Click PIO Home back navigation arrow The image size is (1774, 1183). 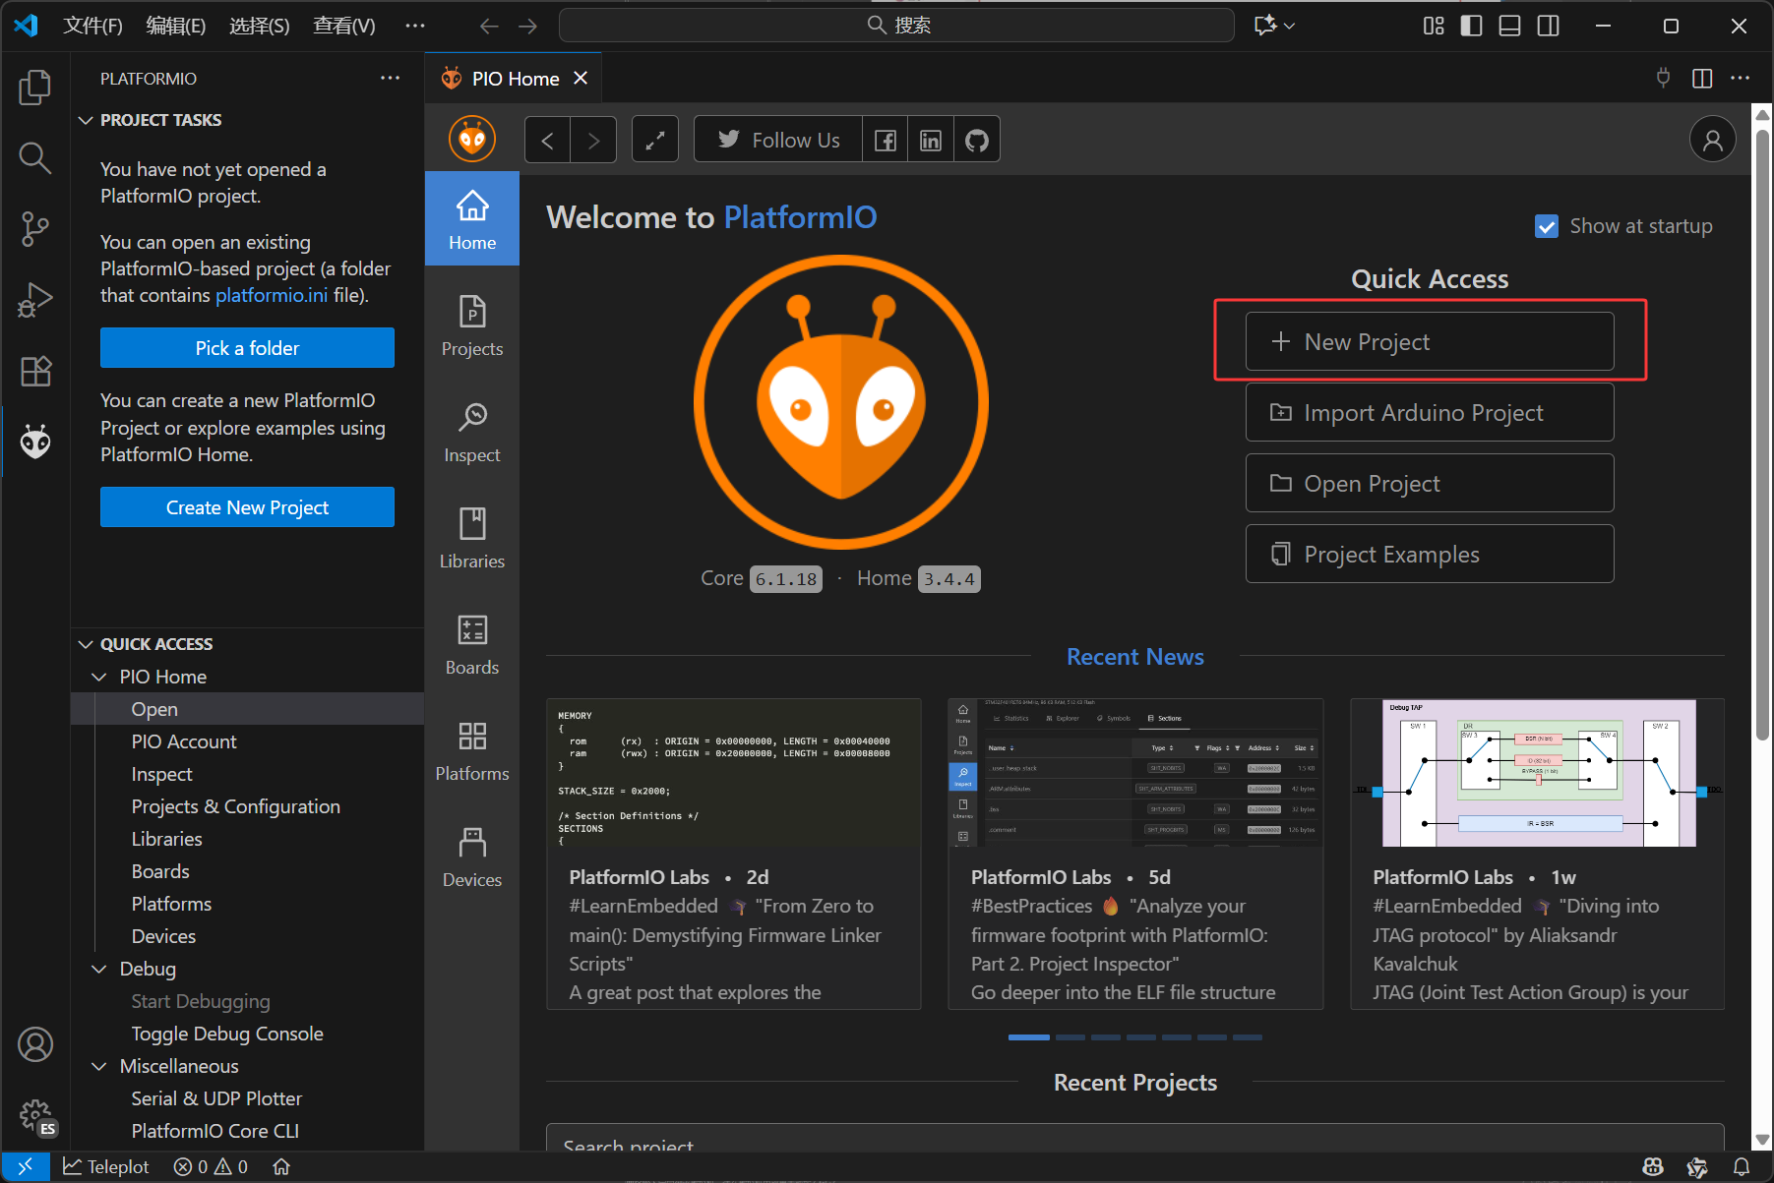click(x=548, y=140)
